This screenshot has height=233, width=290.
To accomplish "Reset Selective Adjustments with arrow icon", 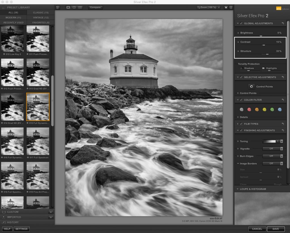I will click(x=283, y=77).
